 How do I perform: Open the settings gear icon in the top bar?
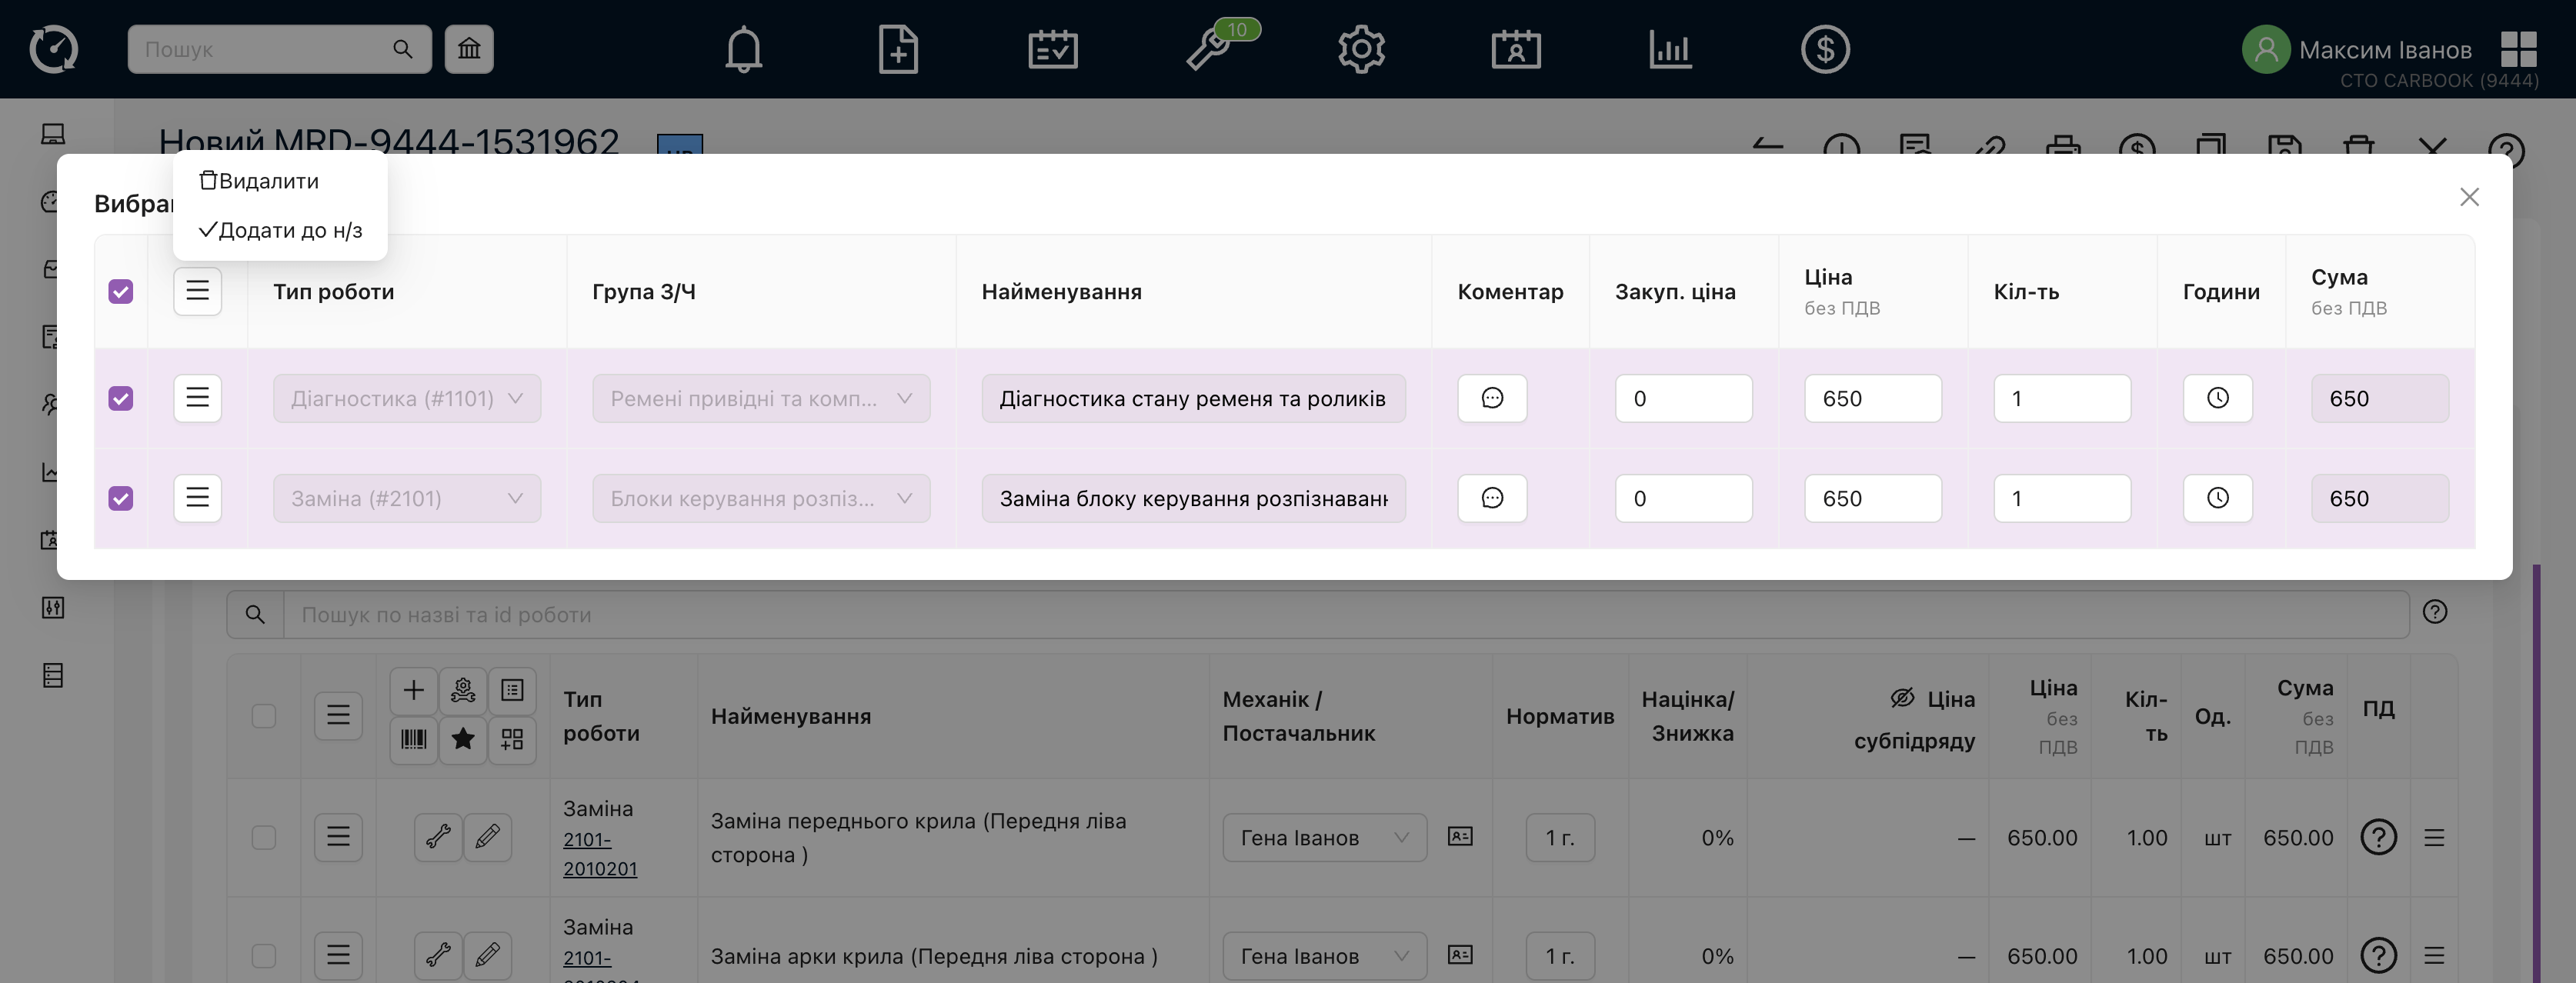coord(1361,49)
